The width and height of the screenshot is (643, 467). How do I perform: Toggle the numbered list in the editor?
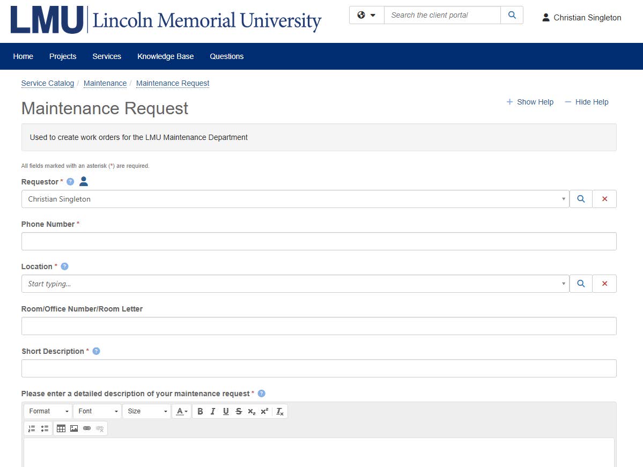31,428
